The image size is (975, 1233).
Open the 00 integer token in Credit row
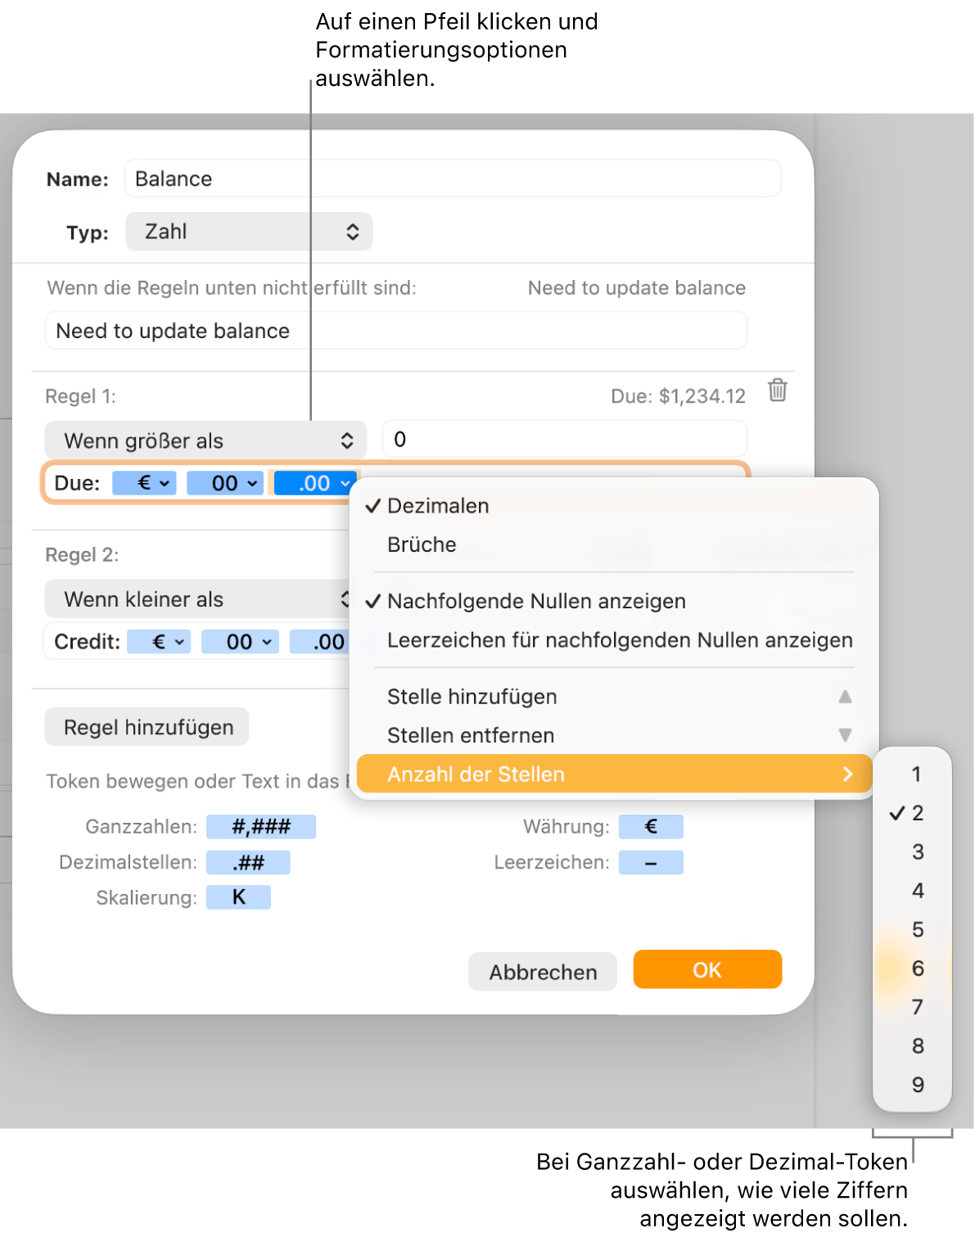266,642
